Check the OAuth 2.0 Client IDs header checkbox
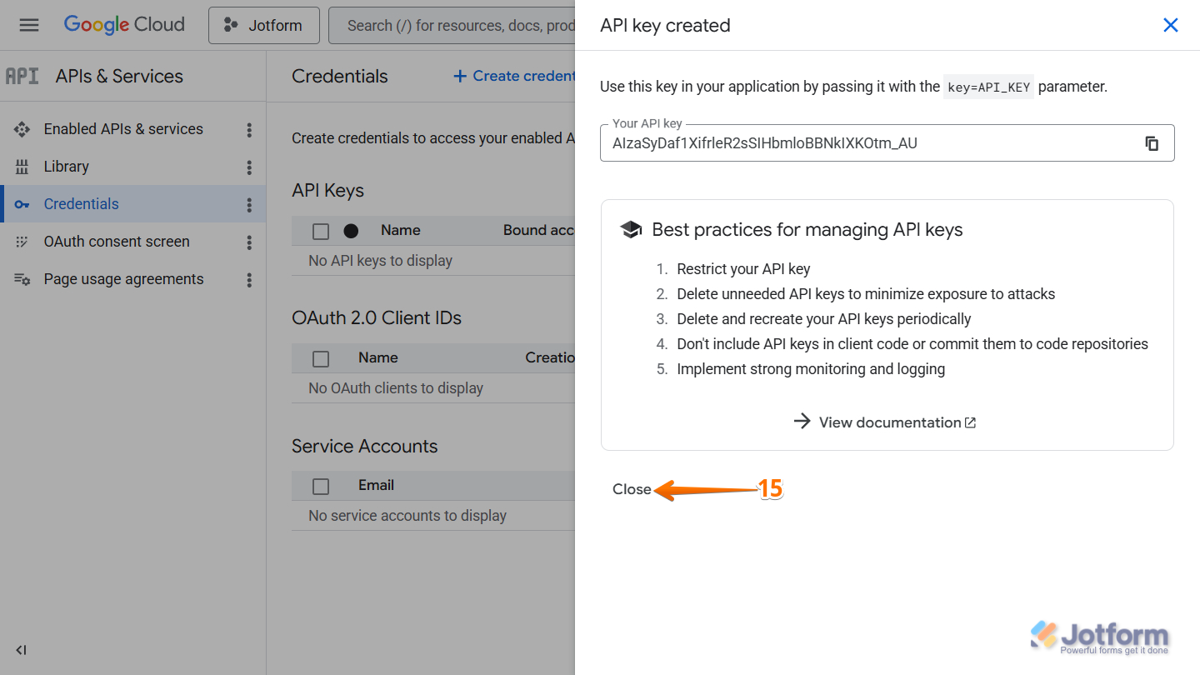1200x675 pixels. 321,357
